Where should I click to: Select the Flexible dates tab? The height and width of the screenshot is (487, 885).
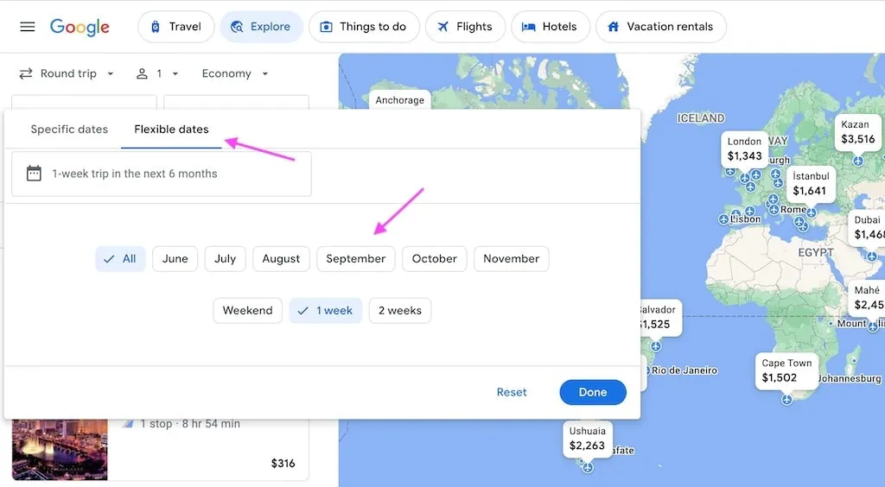172,129
